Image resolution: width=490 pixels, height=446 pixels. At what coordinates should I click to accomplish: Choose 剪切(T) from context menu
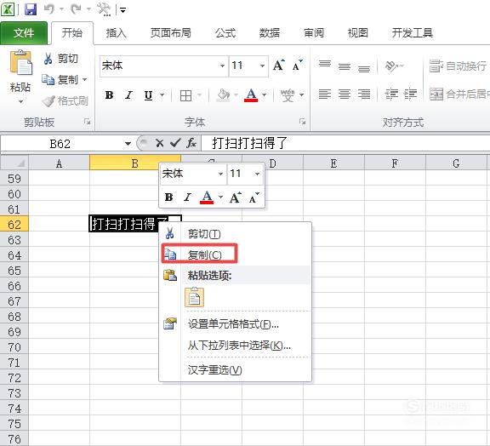click(235, 233)
